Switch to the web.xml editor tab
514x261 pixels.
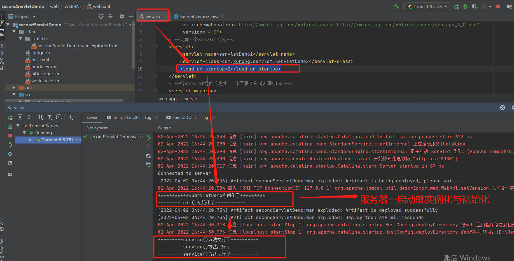coord(153,16)
